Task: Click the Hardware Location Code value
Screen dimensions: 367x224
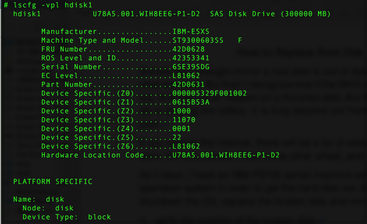Action: (x=226, y=155)
